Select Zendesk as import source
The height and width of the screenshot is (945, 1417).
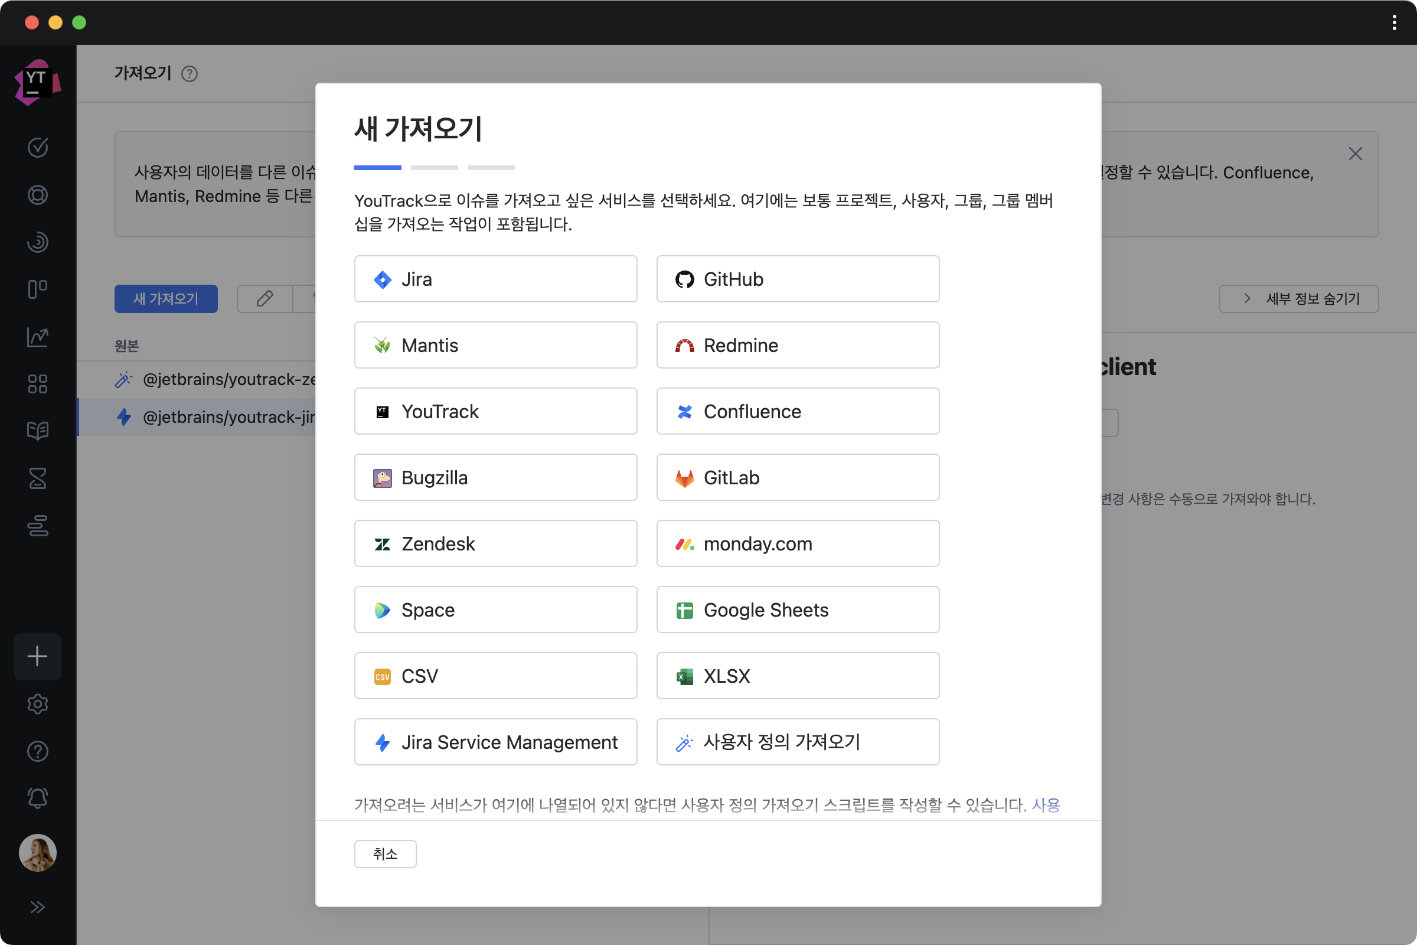click(495, 543)
